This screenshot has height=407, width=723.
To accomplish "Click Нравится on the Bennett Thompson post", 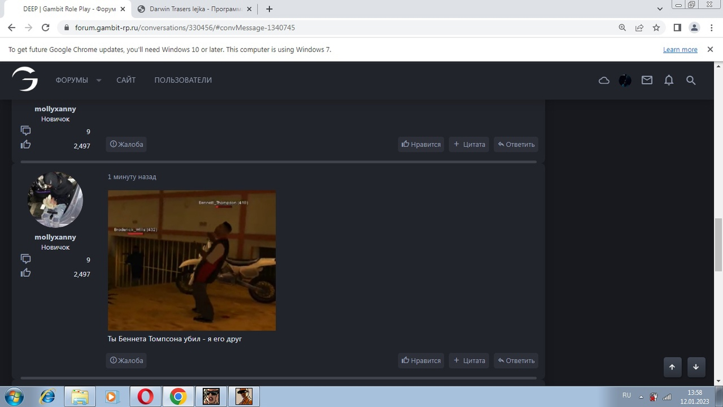I will click(x=421, y=361).
